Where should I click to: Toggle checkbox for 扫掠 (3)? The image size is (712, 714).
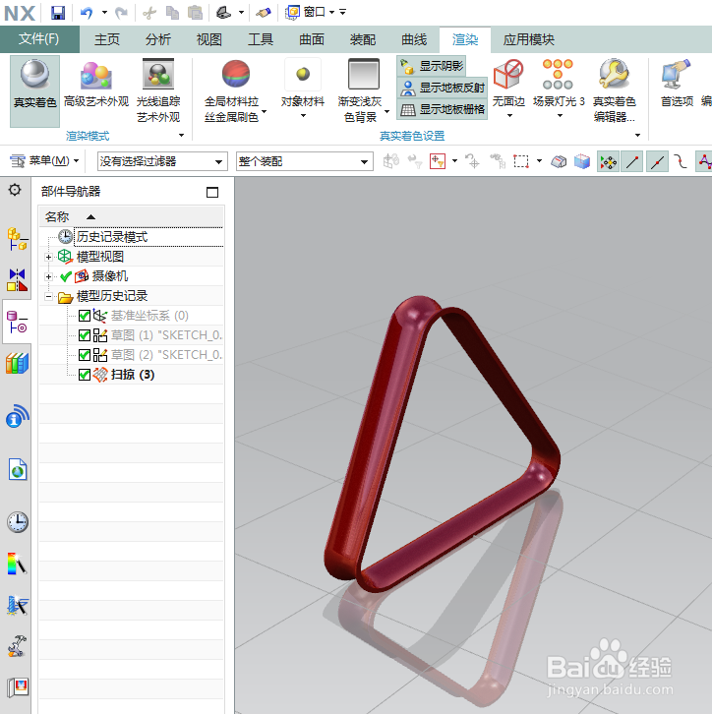click(84, 375)
